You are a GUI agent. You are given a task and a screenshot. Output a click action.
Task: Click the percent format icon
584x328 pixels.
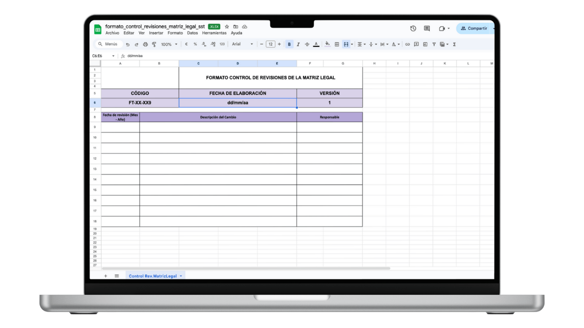click(195, 44)
